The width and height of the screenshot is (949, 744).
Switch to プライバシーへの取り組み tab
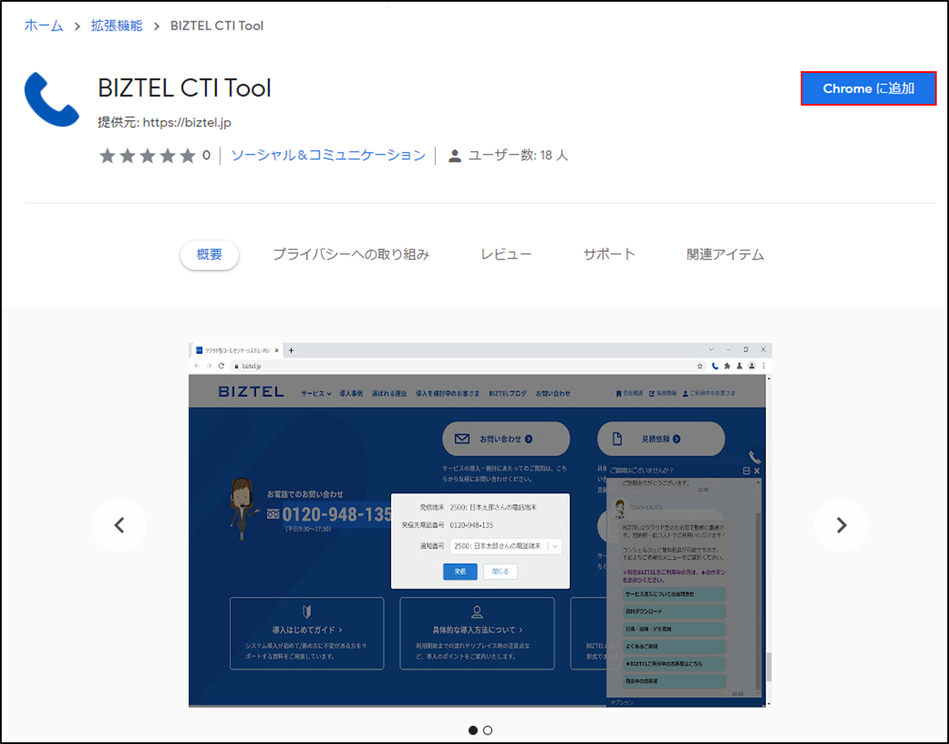pos(351,254)
